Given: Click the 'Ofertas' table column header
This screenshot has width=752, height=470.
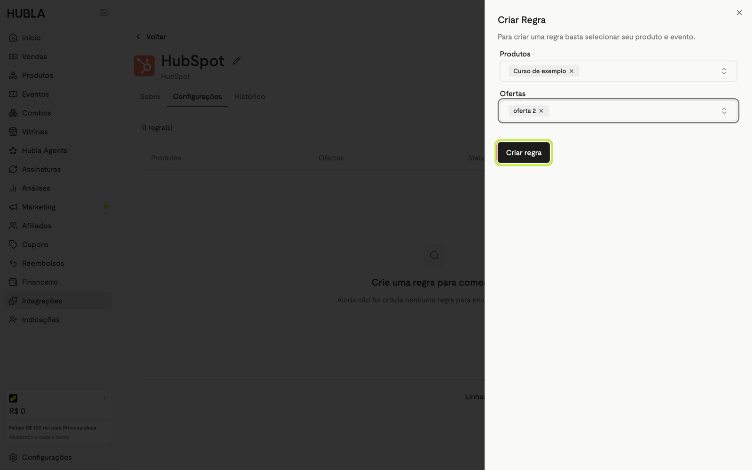Looking at the screenshot, I should pos(331,158).
